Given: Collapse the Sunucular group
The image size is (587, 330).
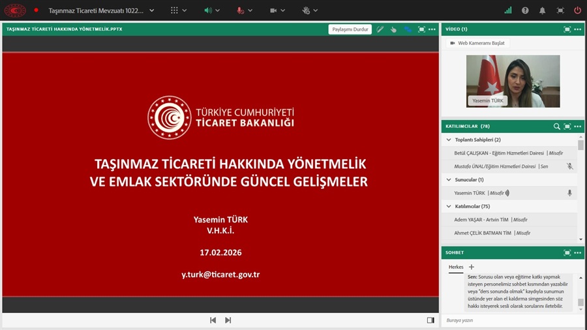Looking at the screenshot, I should (449, 179).
